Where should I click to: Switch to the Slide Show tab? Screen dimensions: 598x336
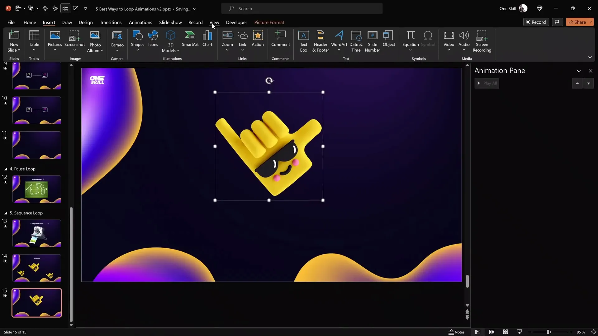click(170, 22)
